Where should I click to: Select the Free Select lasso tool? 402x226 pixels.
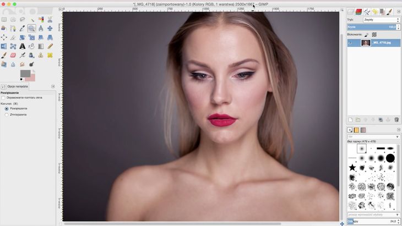click(23, 19)
